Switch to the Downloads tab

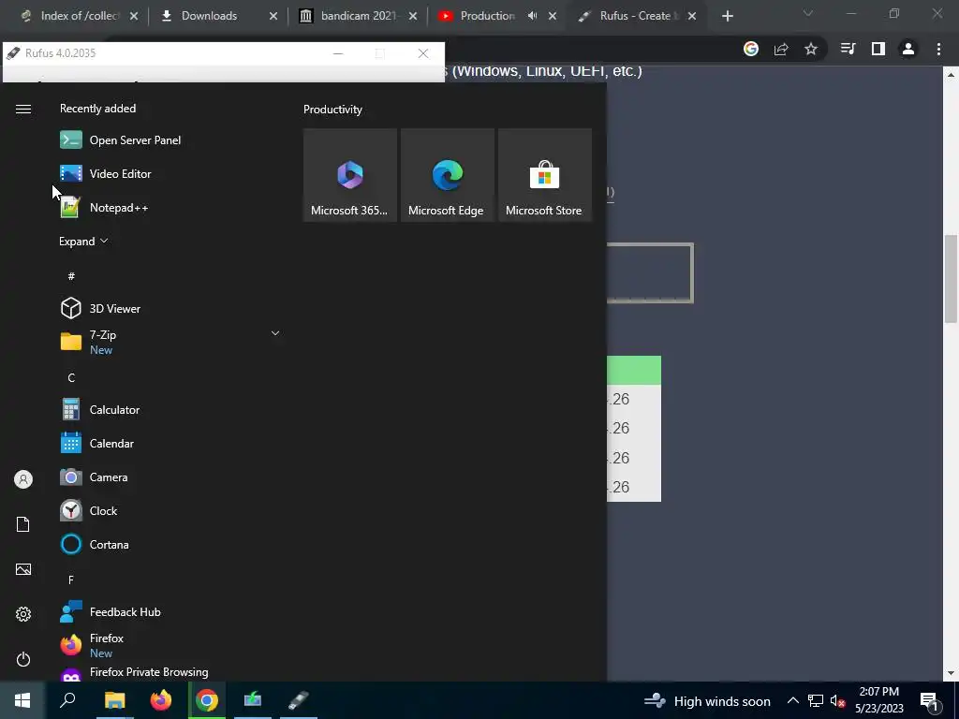tap(209, 16)
